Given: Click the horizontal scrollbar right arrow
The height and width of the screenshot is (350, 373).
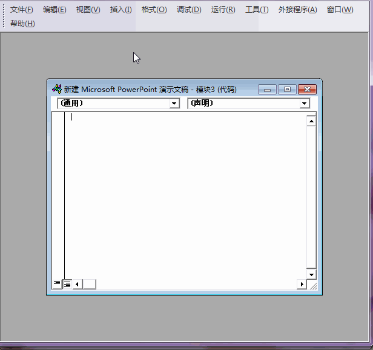Looking at the screenshot, I should coord(302,284).
